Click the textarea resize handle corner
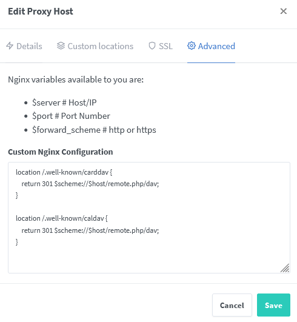This screenshot has height=322, width=297. [x=285, y=268]
